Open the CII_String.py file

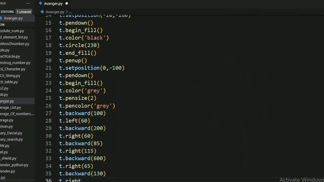click(x=10, y=75)
